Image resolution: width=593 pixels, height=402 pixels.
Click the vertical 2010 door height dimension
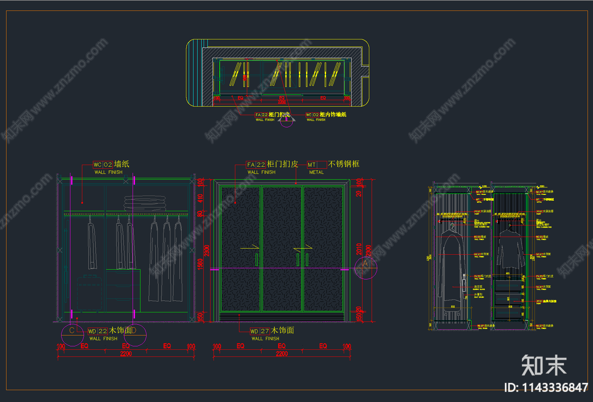coord(359,249)
